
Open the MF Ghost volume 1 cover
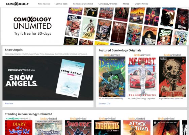[x=142, y=77]
